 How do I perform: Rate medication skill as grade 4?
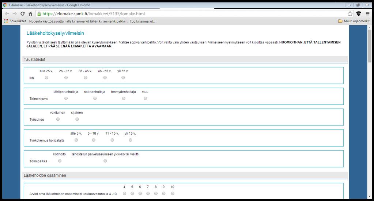pyautogui.click(x=125, y=193)
